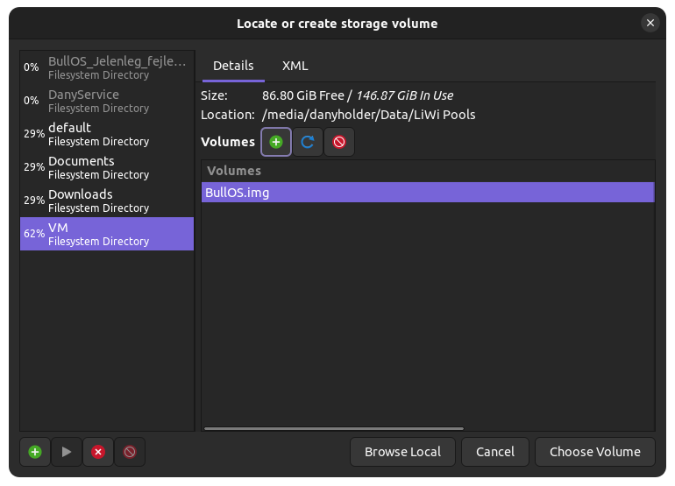Select the BullOS_Jelenleg_fejle storage pool
The width and height of the screenshot is (675, 486).
point(107,67)
